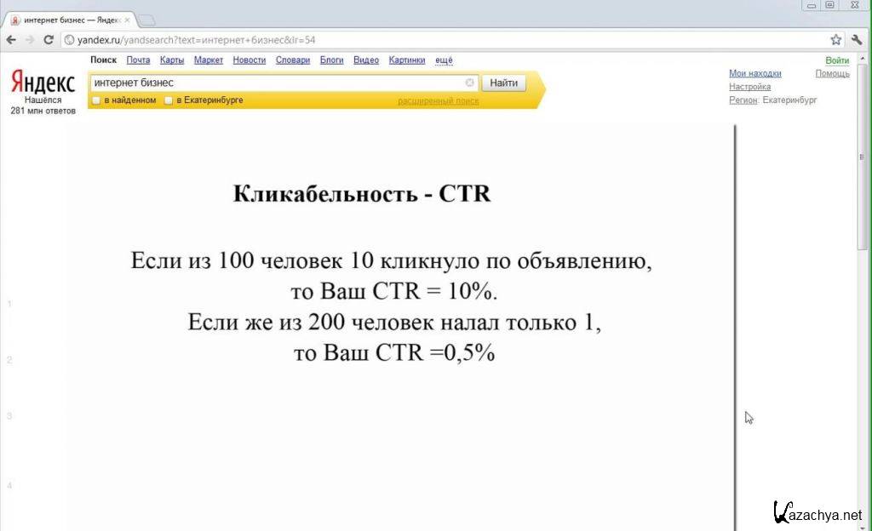Click the address bar URL field
Screen dimensions: 872x531
tap(426, 39)
